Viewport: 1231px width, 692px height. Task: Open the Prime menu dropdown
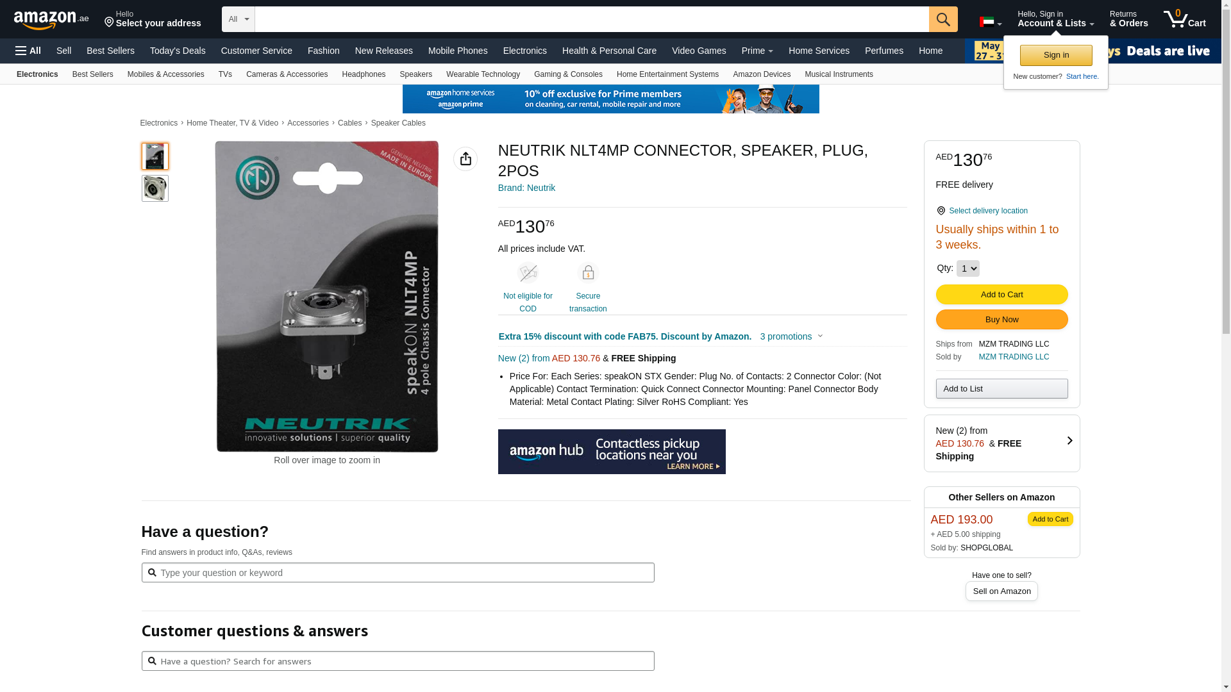pos(757,51)
